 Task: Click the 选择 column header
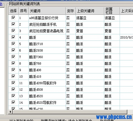(13, 11)
